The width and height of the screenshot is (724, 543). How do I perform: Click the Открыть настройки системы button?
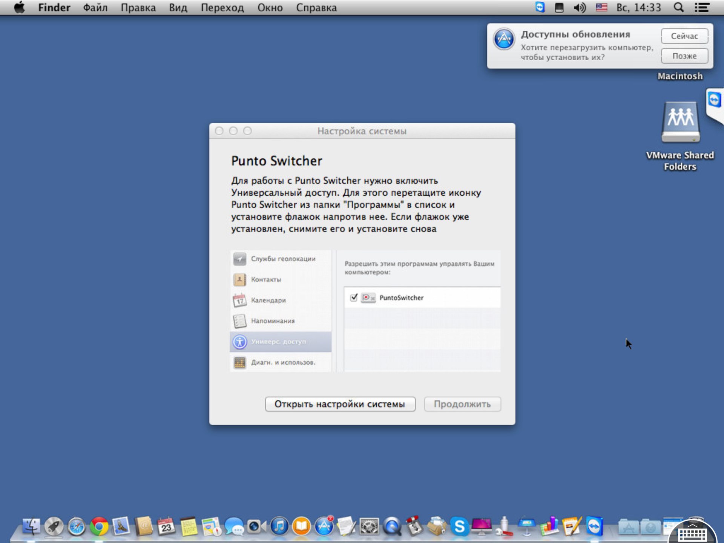click(x=340, y=404)
